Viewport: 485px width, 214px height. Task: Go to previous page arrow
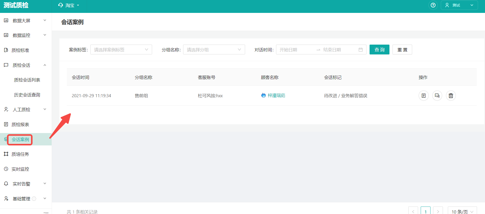tap(413, 211)
